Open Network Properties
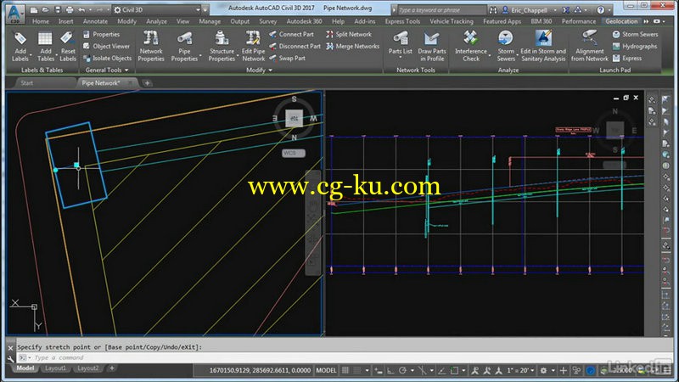The image size is (679, 382). point(151,47)
